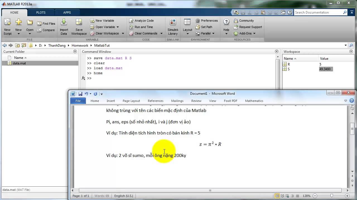Click the search magnifier in Search Documentation
Image resolution: width=357 pixels, height=200 pixels.
point(345,12)
